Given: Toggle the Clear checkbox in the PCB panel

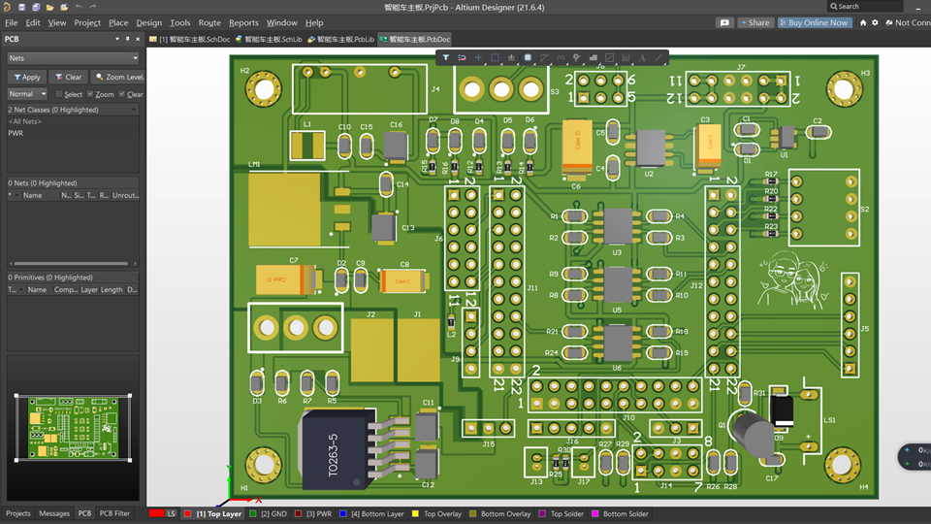Looking at the screenshot, I should [122, 94].
